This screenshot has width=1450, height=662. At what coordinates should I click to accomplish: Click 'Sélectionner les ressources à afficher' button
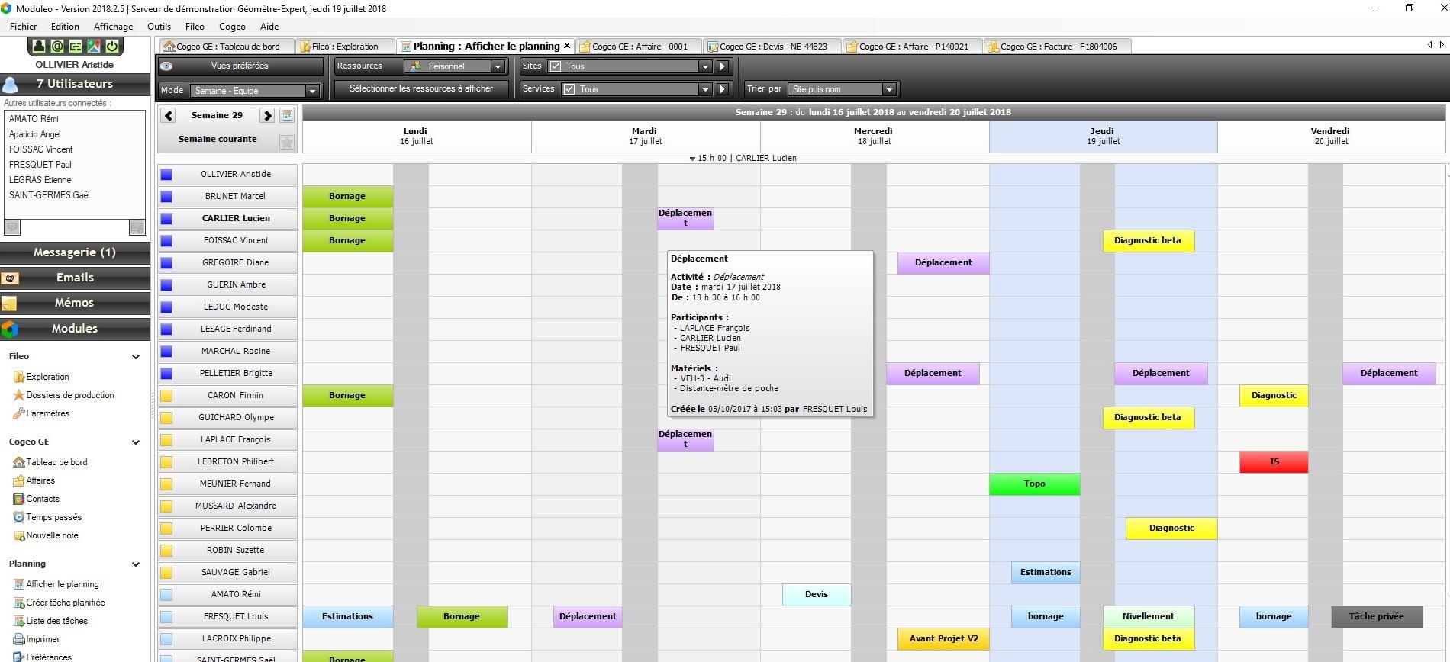[420, 89]
